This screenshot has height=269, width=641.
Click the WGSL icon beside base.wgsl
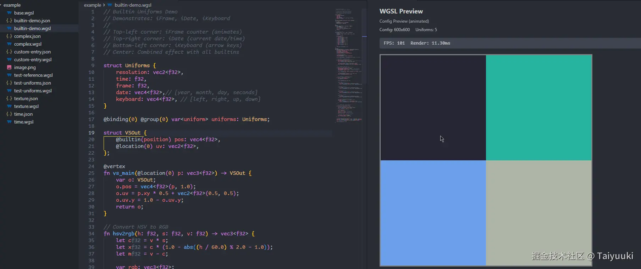point(9,13)
